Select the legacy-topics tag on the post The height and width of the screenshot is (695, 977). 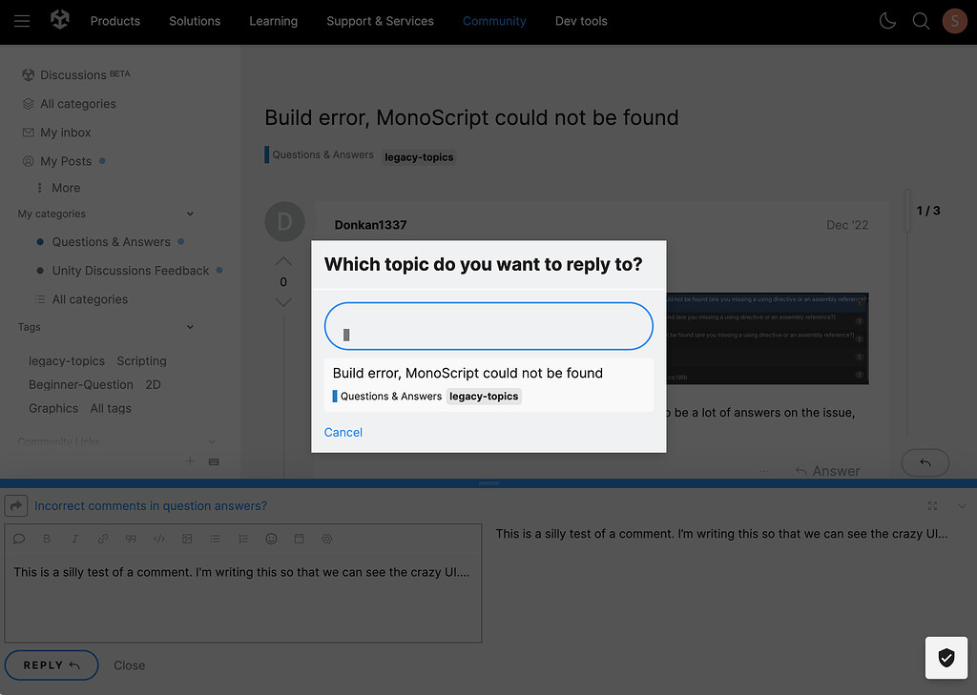(x=419, y=156)
